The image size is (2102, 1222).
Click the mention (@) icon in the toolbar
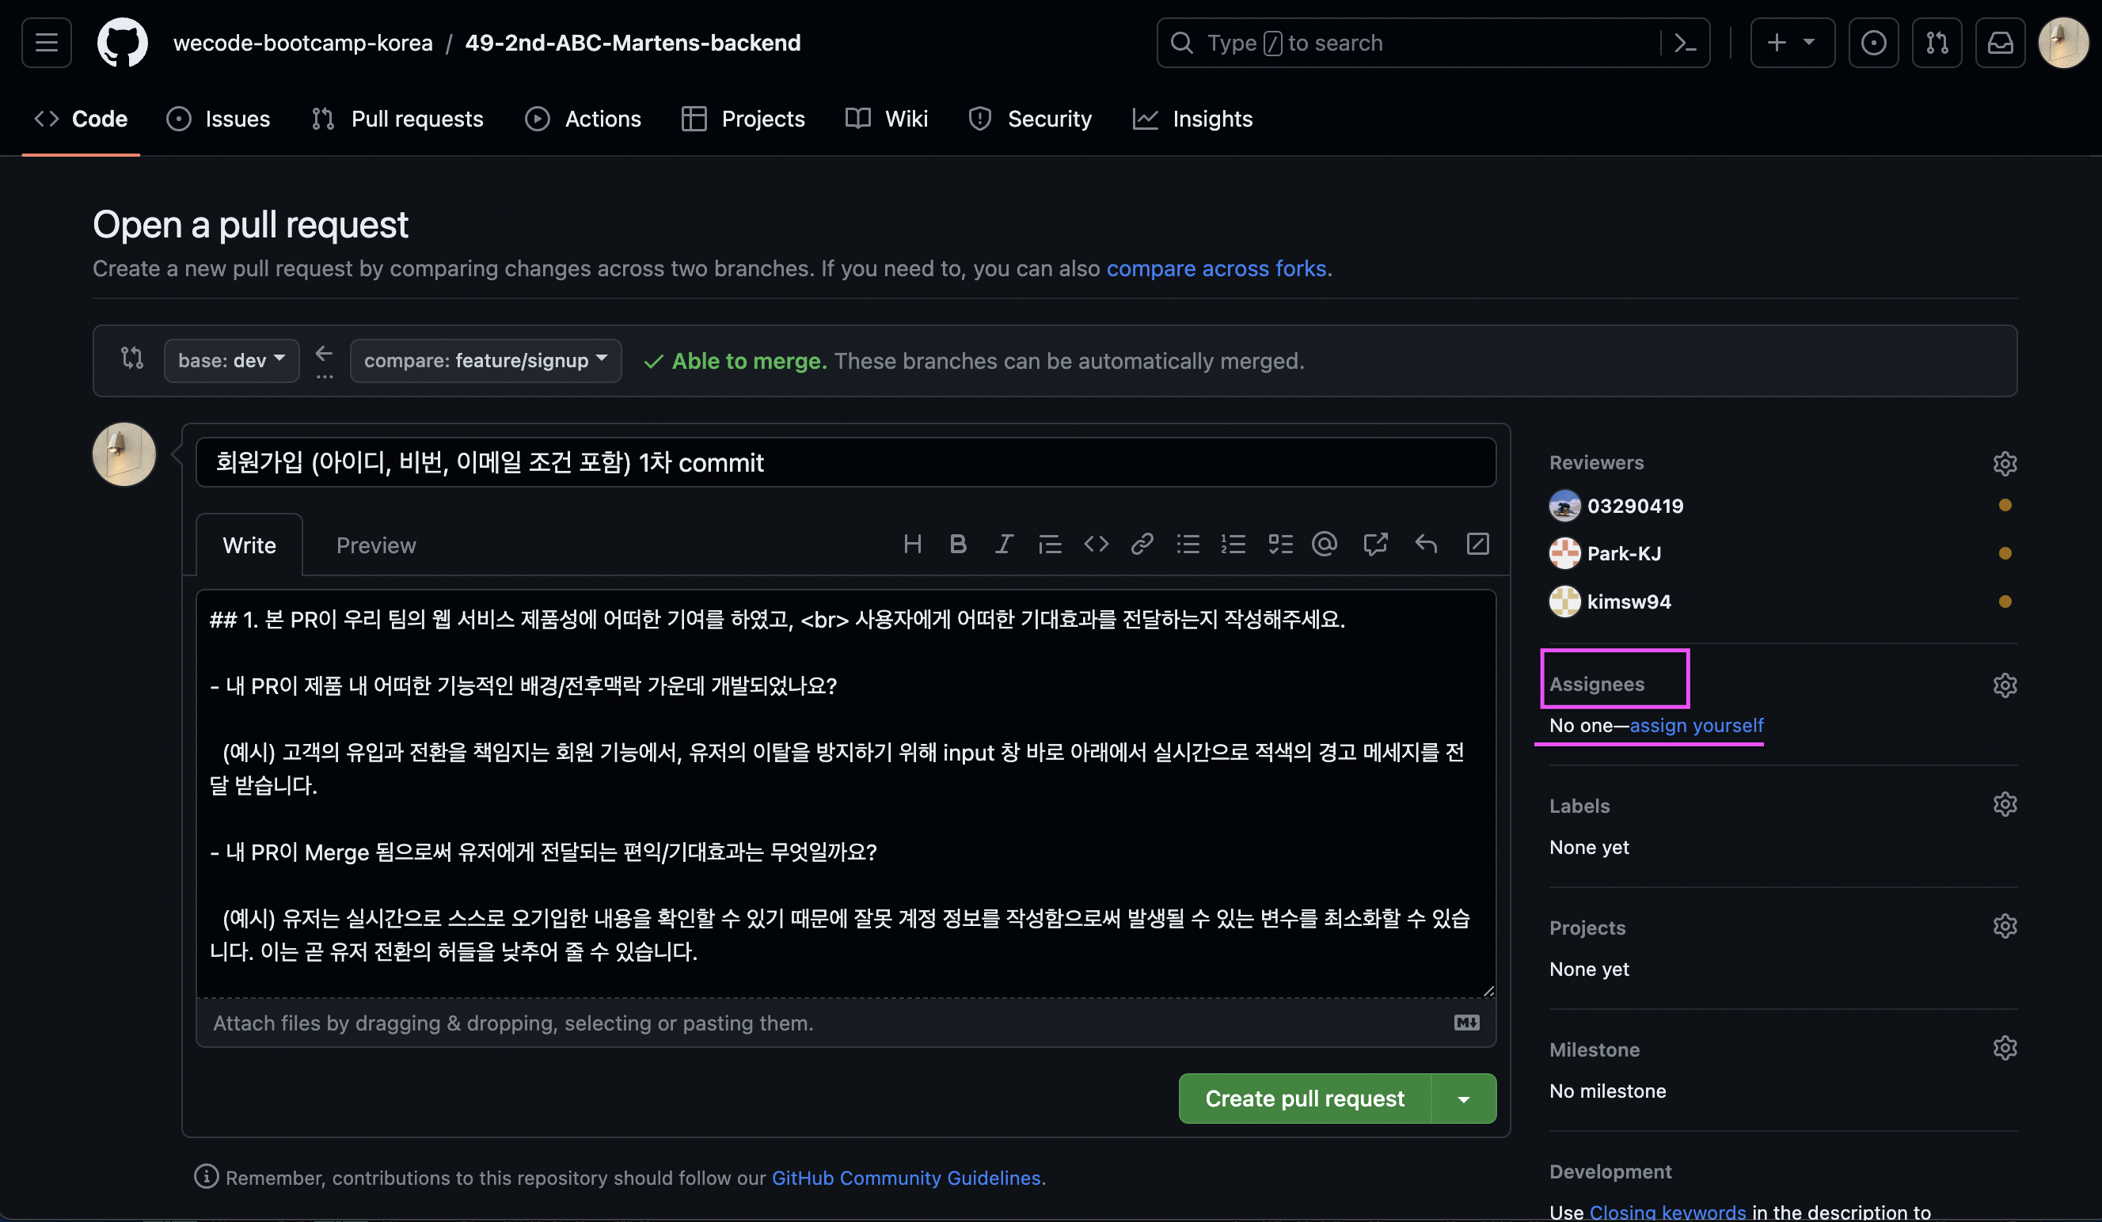click(x=1325, y=545)
